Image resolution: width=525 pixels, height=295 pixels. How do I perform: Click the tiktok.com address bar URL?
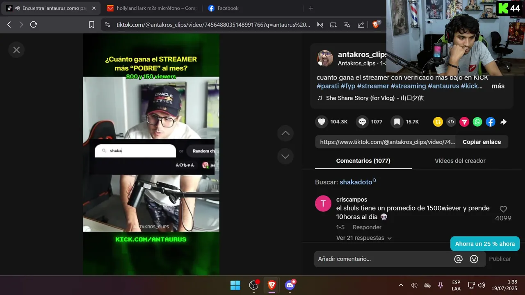coord(213,25)
